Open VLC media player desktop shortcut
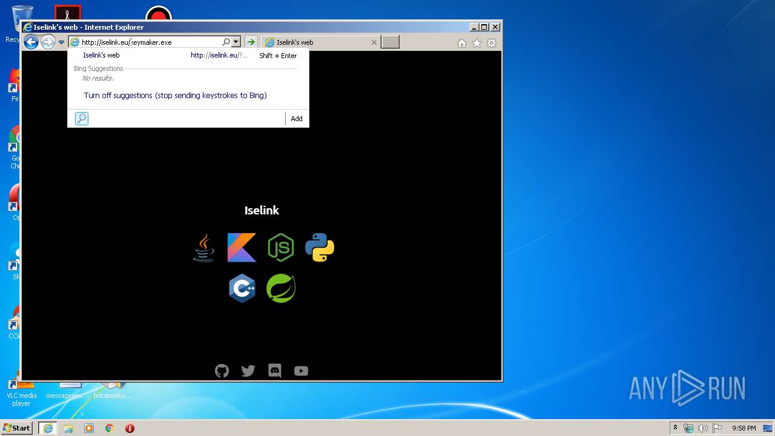Viewport: 775px width, 436px height. click(x=21, y=392)
